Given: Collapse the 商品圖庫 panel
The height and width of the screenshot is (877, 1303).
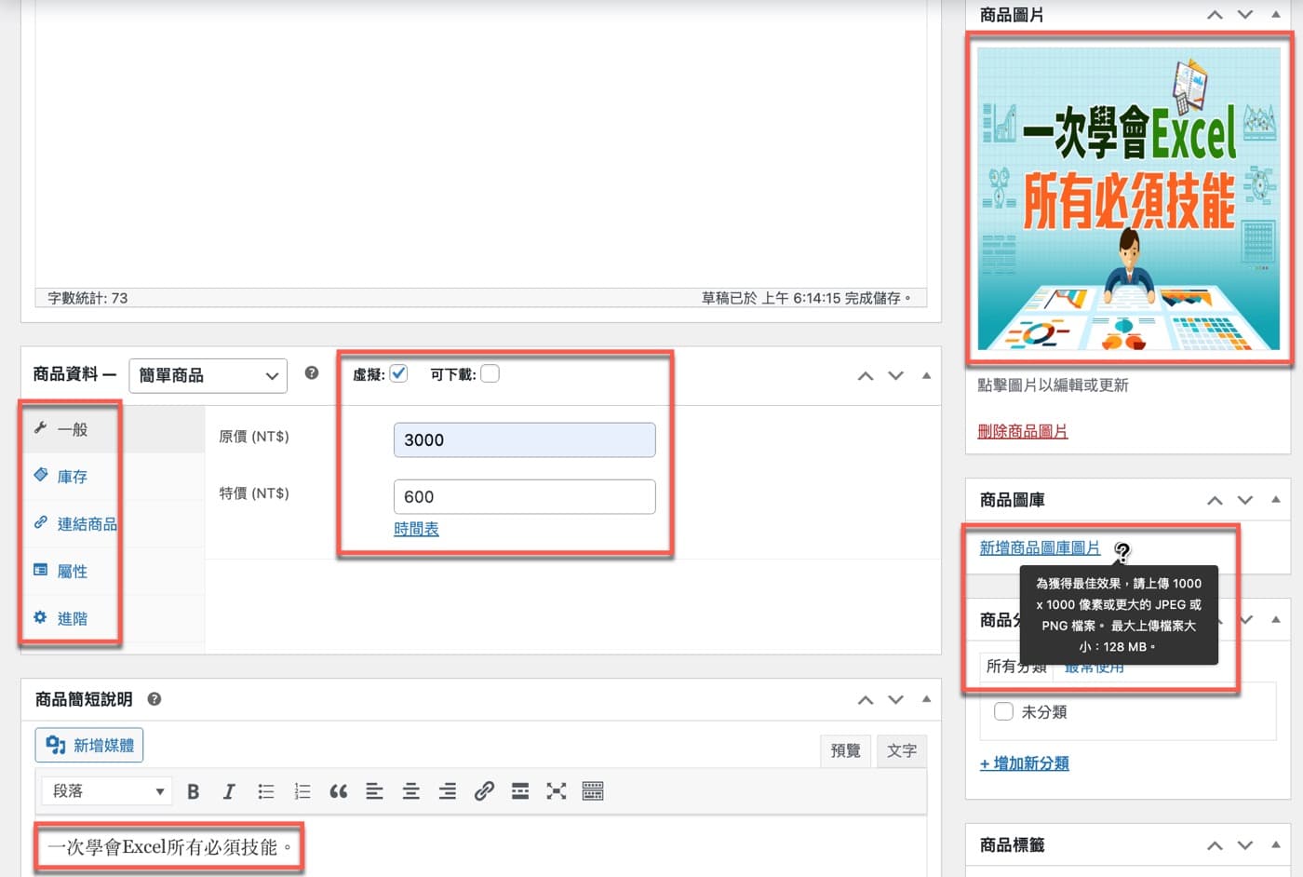Looking at the screenshot, I should pyautogui.click(x=1276, y=500).
